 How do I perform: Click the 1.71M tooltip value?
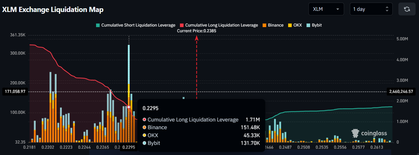coord(252,120)
